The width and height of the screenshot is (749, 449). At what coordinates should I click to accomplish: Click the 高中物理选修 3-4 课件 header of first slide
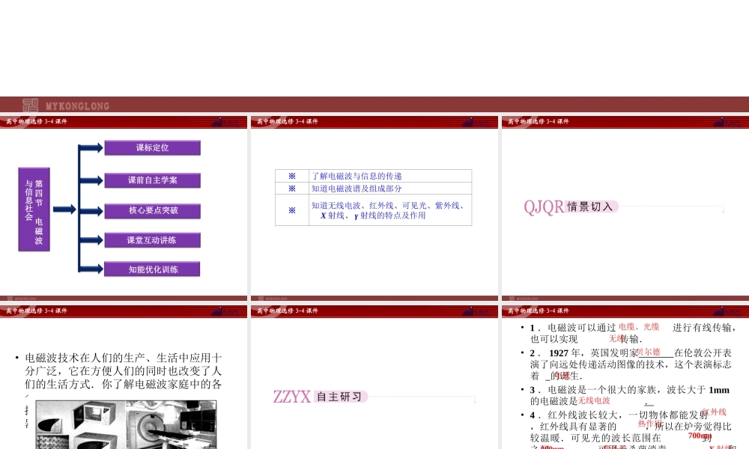tap(36, 121)
